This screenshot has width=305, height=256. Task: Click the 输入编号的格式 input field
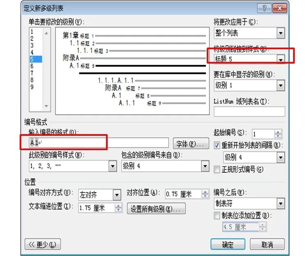[98, 143]
